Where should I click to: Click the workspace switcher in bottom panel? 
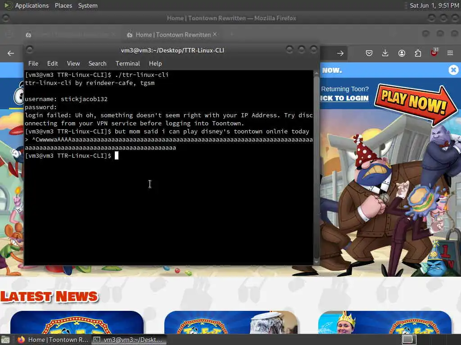coord(409,340)
